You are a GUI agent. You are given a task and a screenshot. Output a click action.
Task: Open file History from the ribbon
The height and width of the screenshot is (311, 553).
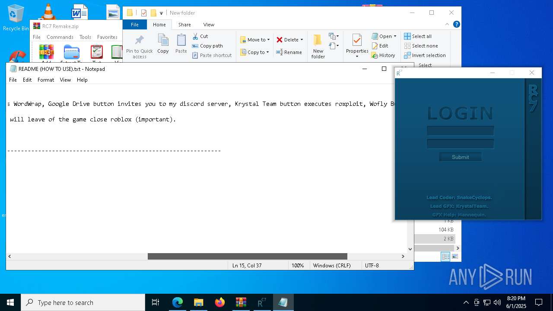tap(383, 55)
